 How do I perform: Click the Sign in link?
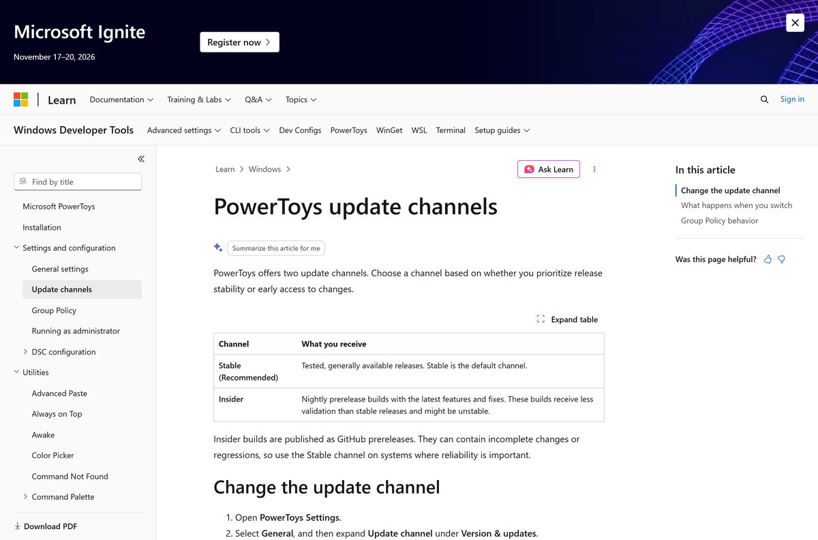(792, 99)
